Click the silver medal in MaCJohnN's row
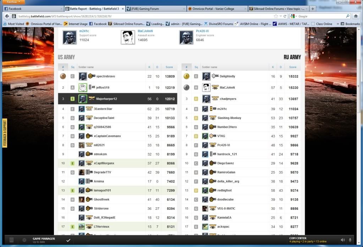The width and height of the screenshot is (363, 247). (187, 88)
